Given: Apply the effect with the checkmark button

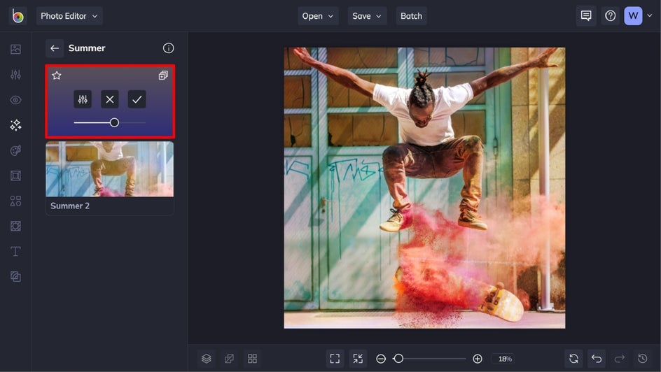Looking at the screenshot, I should (137, 99).
